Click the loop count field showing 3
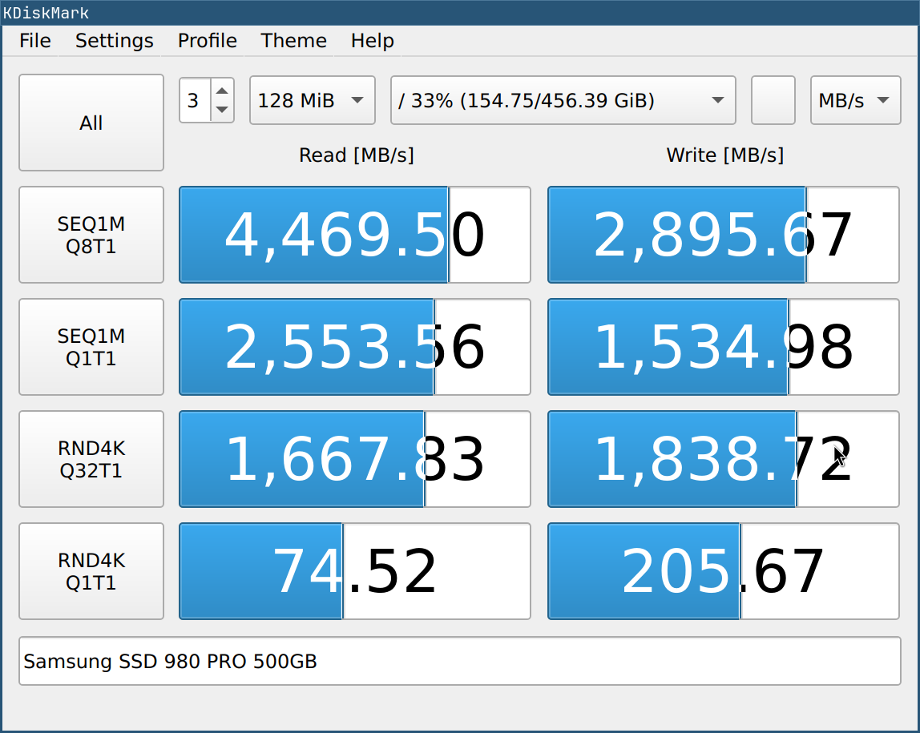The width and height of the screenshot is (920, 733). 196,100
